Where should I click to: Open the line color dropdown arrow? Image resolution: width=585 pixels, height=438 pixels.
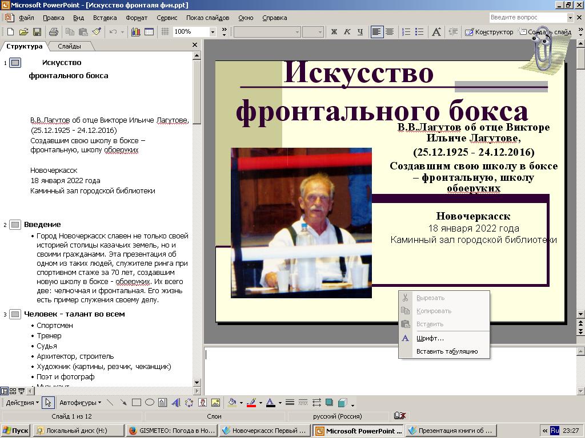pyautogui.click(x=261, y=403)
